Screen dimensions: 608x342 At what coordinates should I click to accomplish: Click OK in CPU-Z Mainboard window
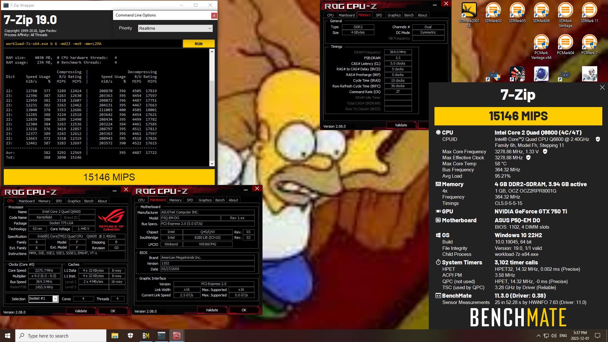point(244,310)
